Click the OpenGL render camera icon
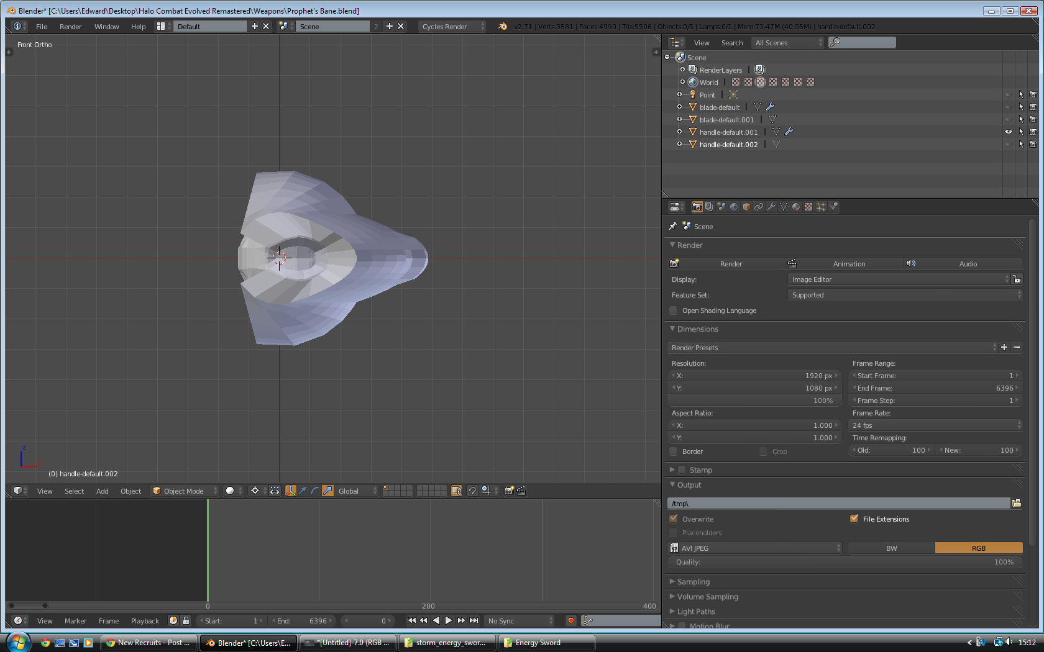The width and height of the screenshot is (1044, 652). click(509, 491)
